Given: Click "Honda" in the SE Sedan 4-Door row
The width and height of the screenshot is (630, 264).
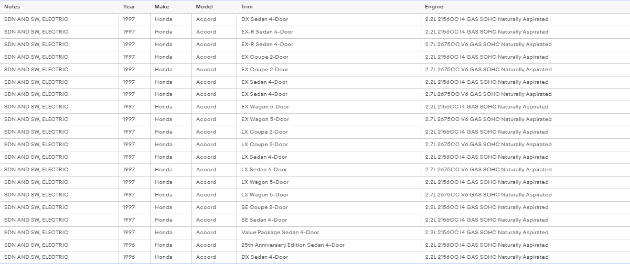Looking at the screenshot, I should click(x=163, y=220).
